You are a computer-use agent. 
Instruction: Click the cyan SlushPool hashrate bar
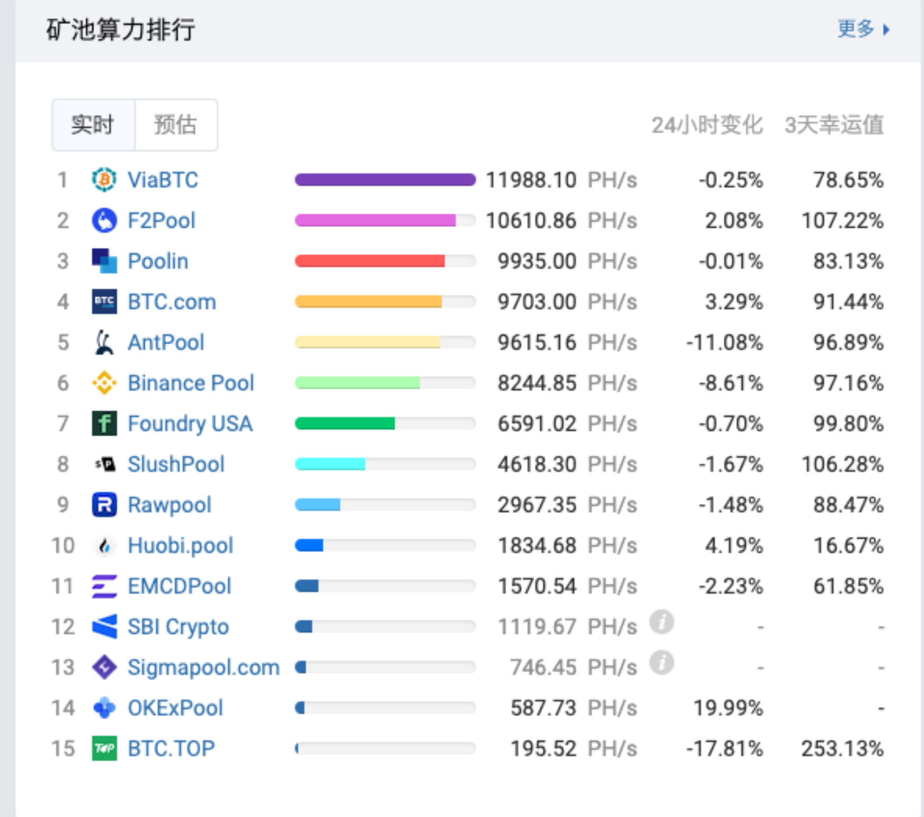[330, 464]
